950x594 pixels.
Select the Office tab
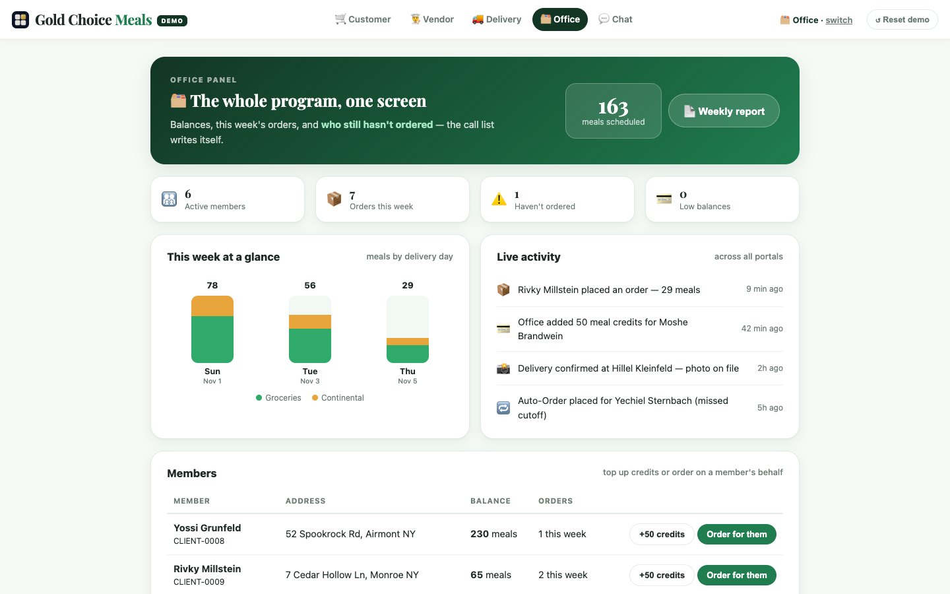pyautogui.click(x=560, y=20)
